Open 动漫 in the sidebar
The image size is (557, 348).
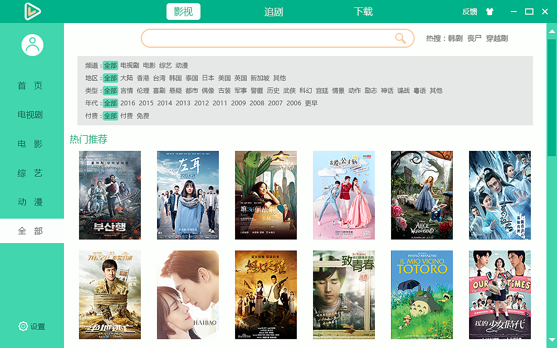30,202
